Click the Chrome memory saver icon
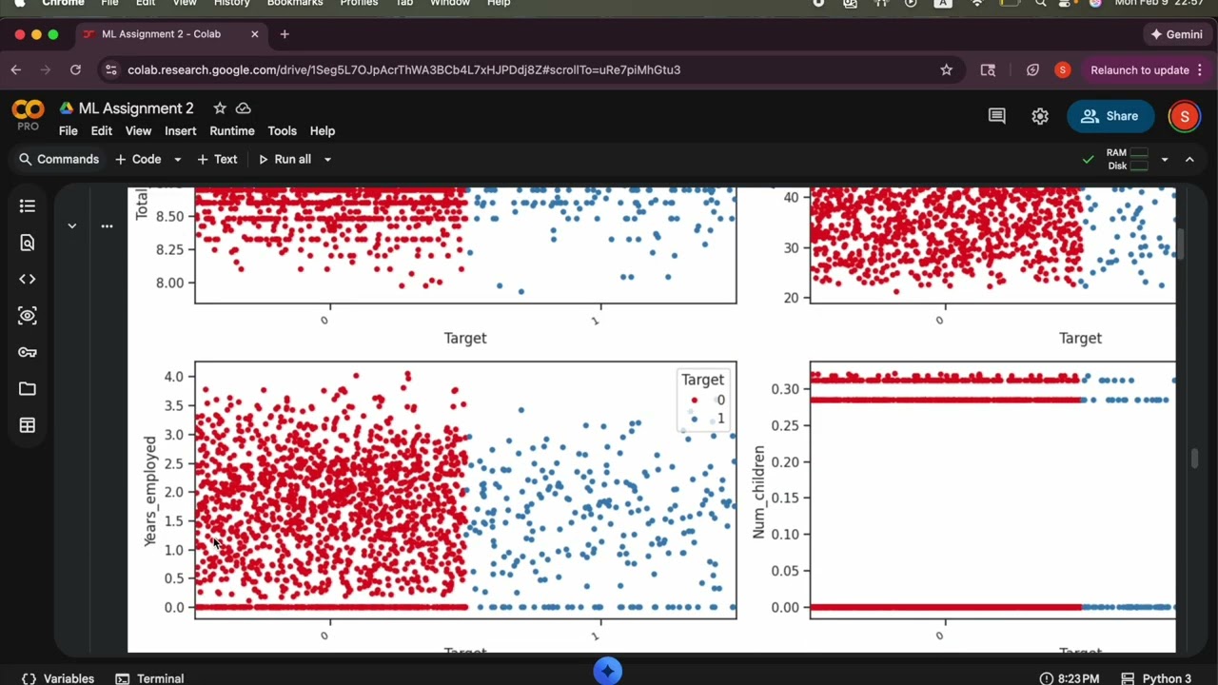The width and height of the screenshot is (1218, 685). (1032, 69)
